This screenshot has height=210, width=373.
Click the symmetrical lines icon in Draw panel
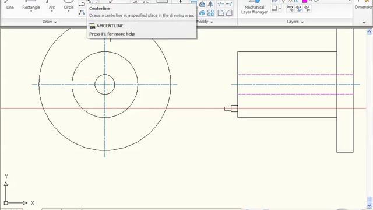tap(82, 13)
